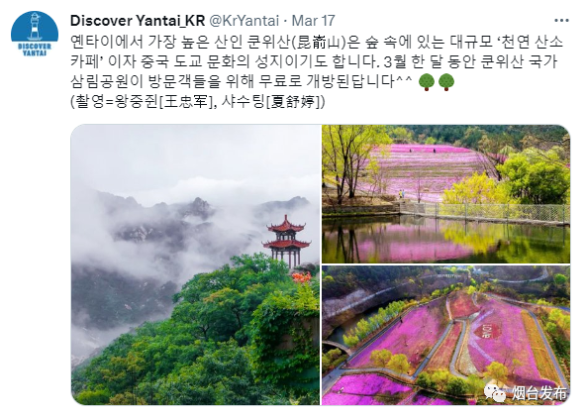Open the Discover Yantai profile avatar
This screenshot has width=586, height=419.
click(35, 35)
